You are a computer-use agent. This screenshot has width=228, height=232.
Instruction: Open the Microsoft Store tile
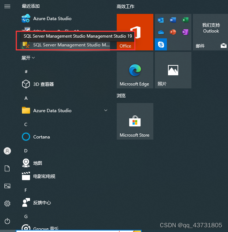(x=135, y=121)
